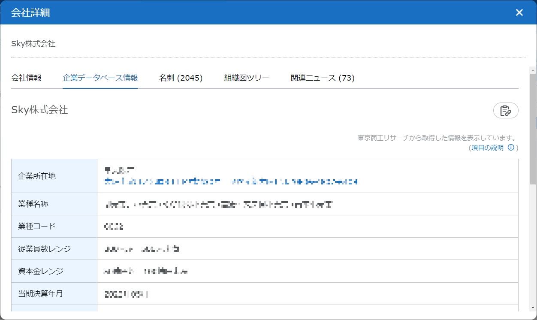
Task: Click the Sky株式会社 heading beside clipboard icon
Action: (39, 110)
